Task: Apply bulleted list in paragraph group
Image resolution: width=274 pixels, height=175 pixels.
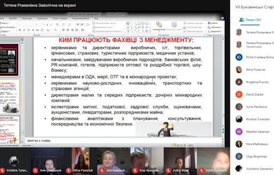Action: click(63, 25)
